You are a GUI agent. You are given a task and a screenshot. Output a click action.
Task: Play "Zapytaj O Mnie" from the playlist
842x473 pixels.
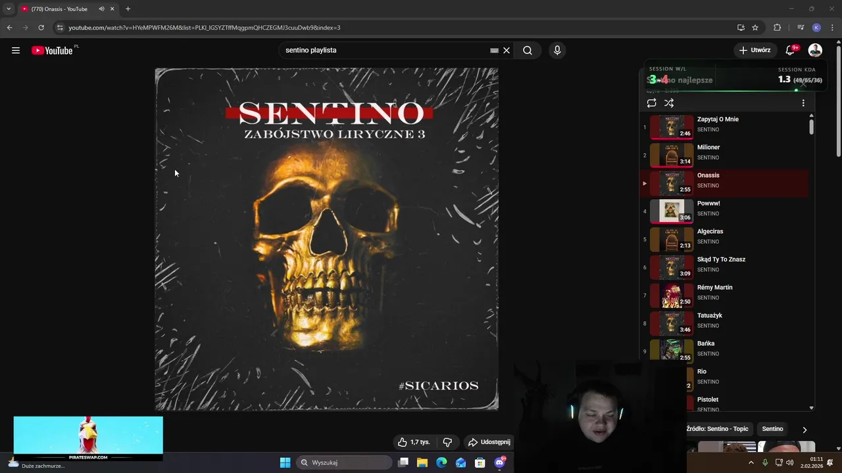(x=724, y=127)
